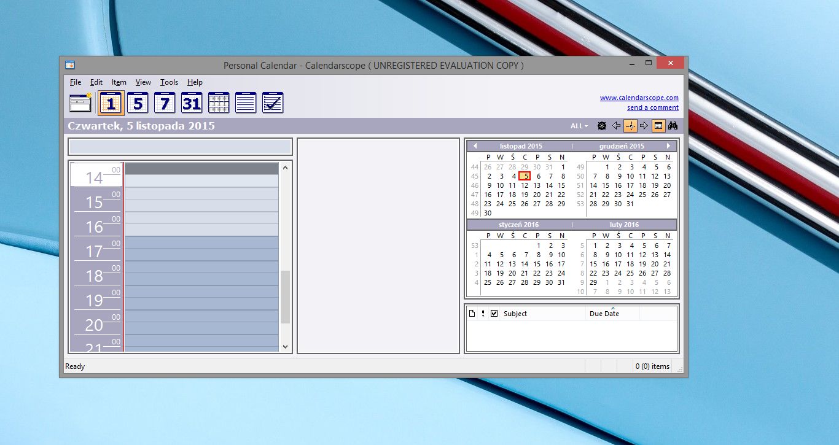The image size is (839, 445).
Task: Open the Item menu
Action: [x=119, y=82]
